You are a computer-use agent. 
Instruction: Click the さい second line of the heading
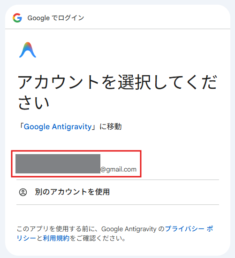click(x=33, y=102)
